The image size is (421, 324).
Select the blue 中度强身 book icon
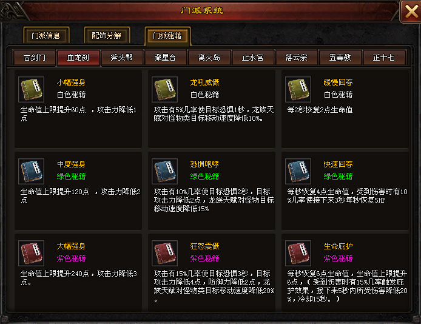tap(31, 171)
